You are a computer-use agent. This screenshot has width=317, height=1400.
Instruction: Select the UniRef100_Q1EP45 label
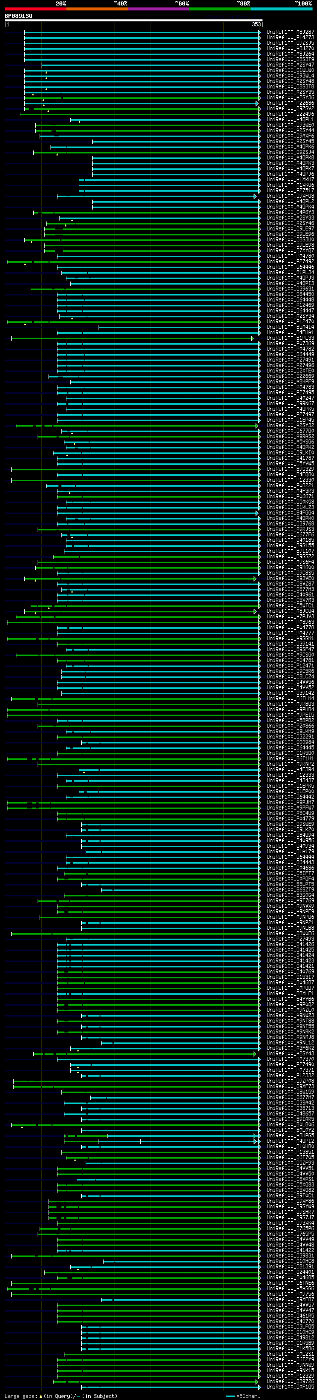pos(290,420)
